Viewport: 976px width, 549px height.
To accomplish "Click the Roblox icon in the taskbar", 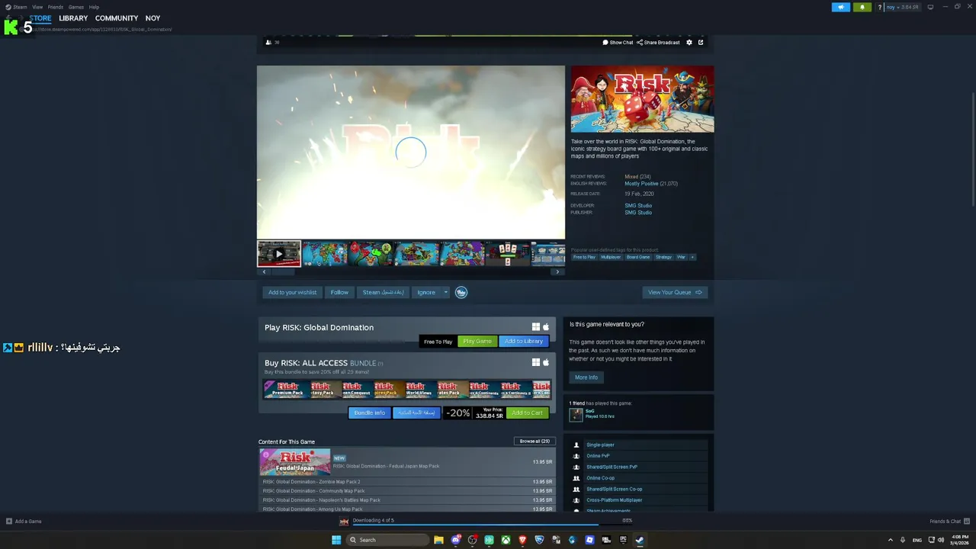I will [x=589, y=540].
